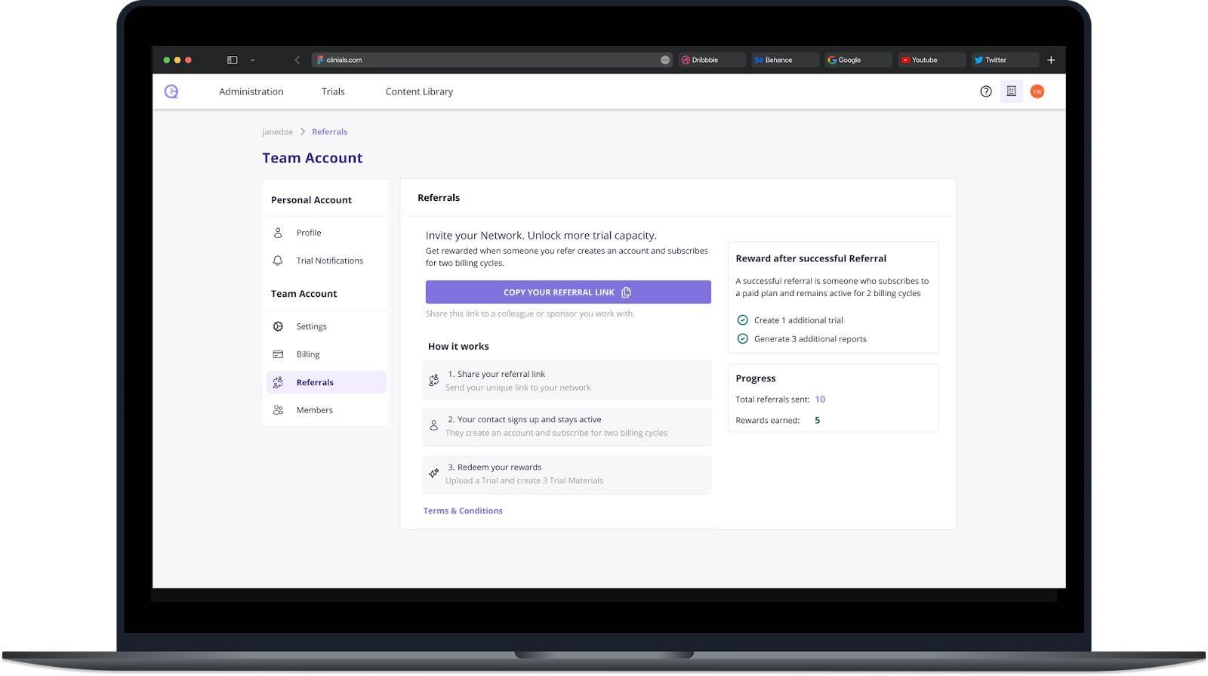
Task: Open Profile in the sidebar
Action: coord(326,233)
